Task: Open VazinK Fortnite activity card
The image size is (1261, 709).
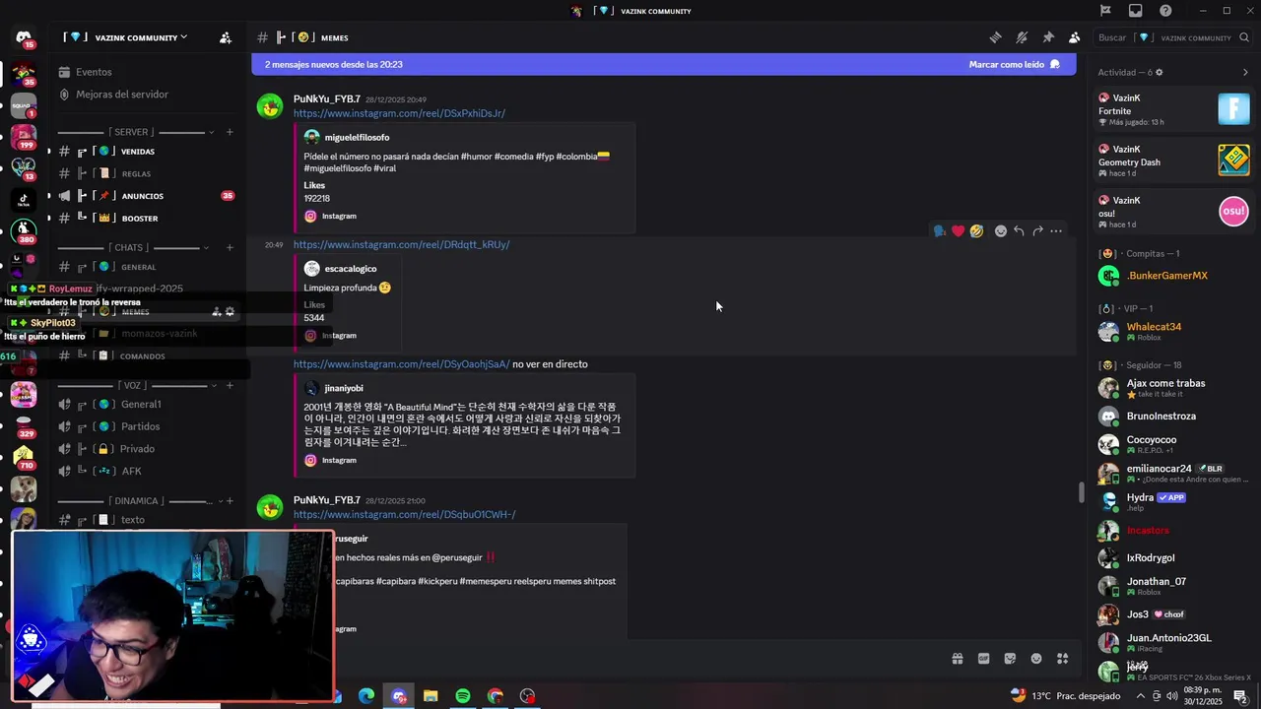Action: click(1173, 109)
